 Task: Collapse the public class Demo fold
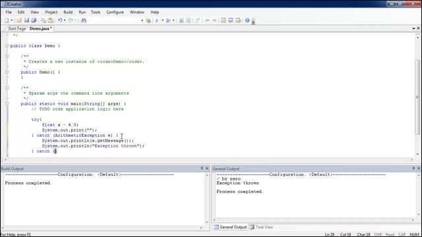(x=7, y=45)
